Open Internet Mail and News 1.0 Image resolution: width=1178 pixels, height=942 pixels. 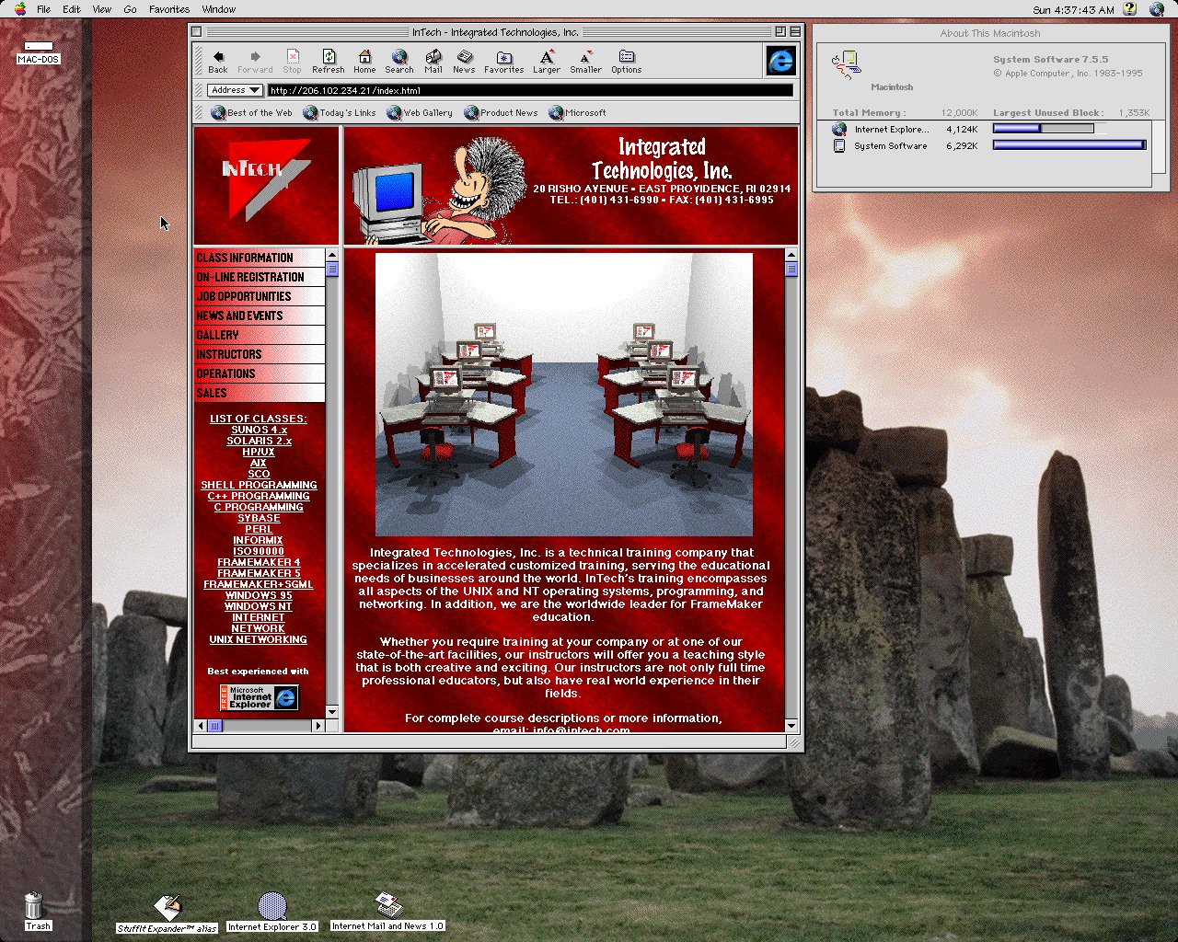(387, 906)
